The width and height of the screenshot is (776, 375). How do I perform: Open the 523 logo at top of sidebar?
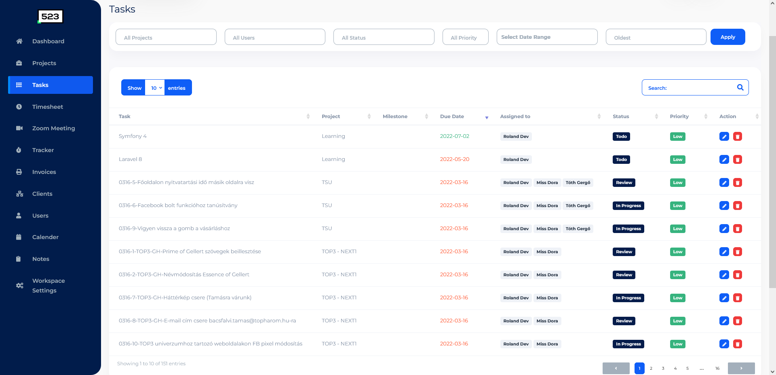(x=51, y=17)
